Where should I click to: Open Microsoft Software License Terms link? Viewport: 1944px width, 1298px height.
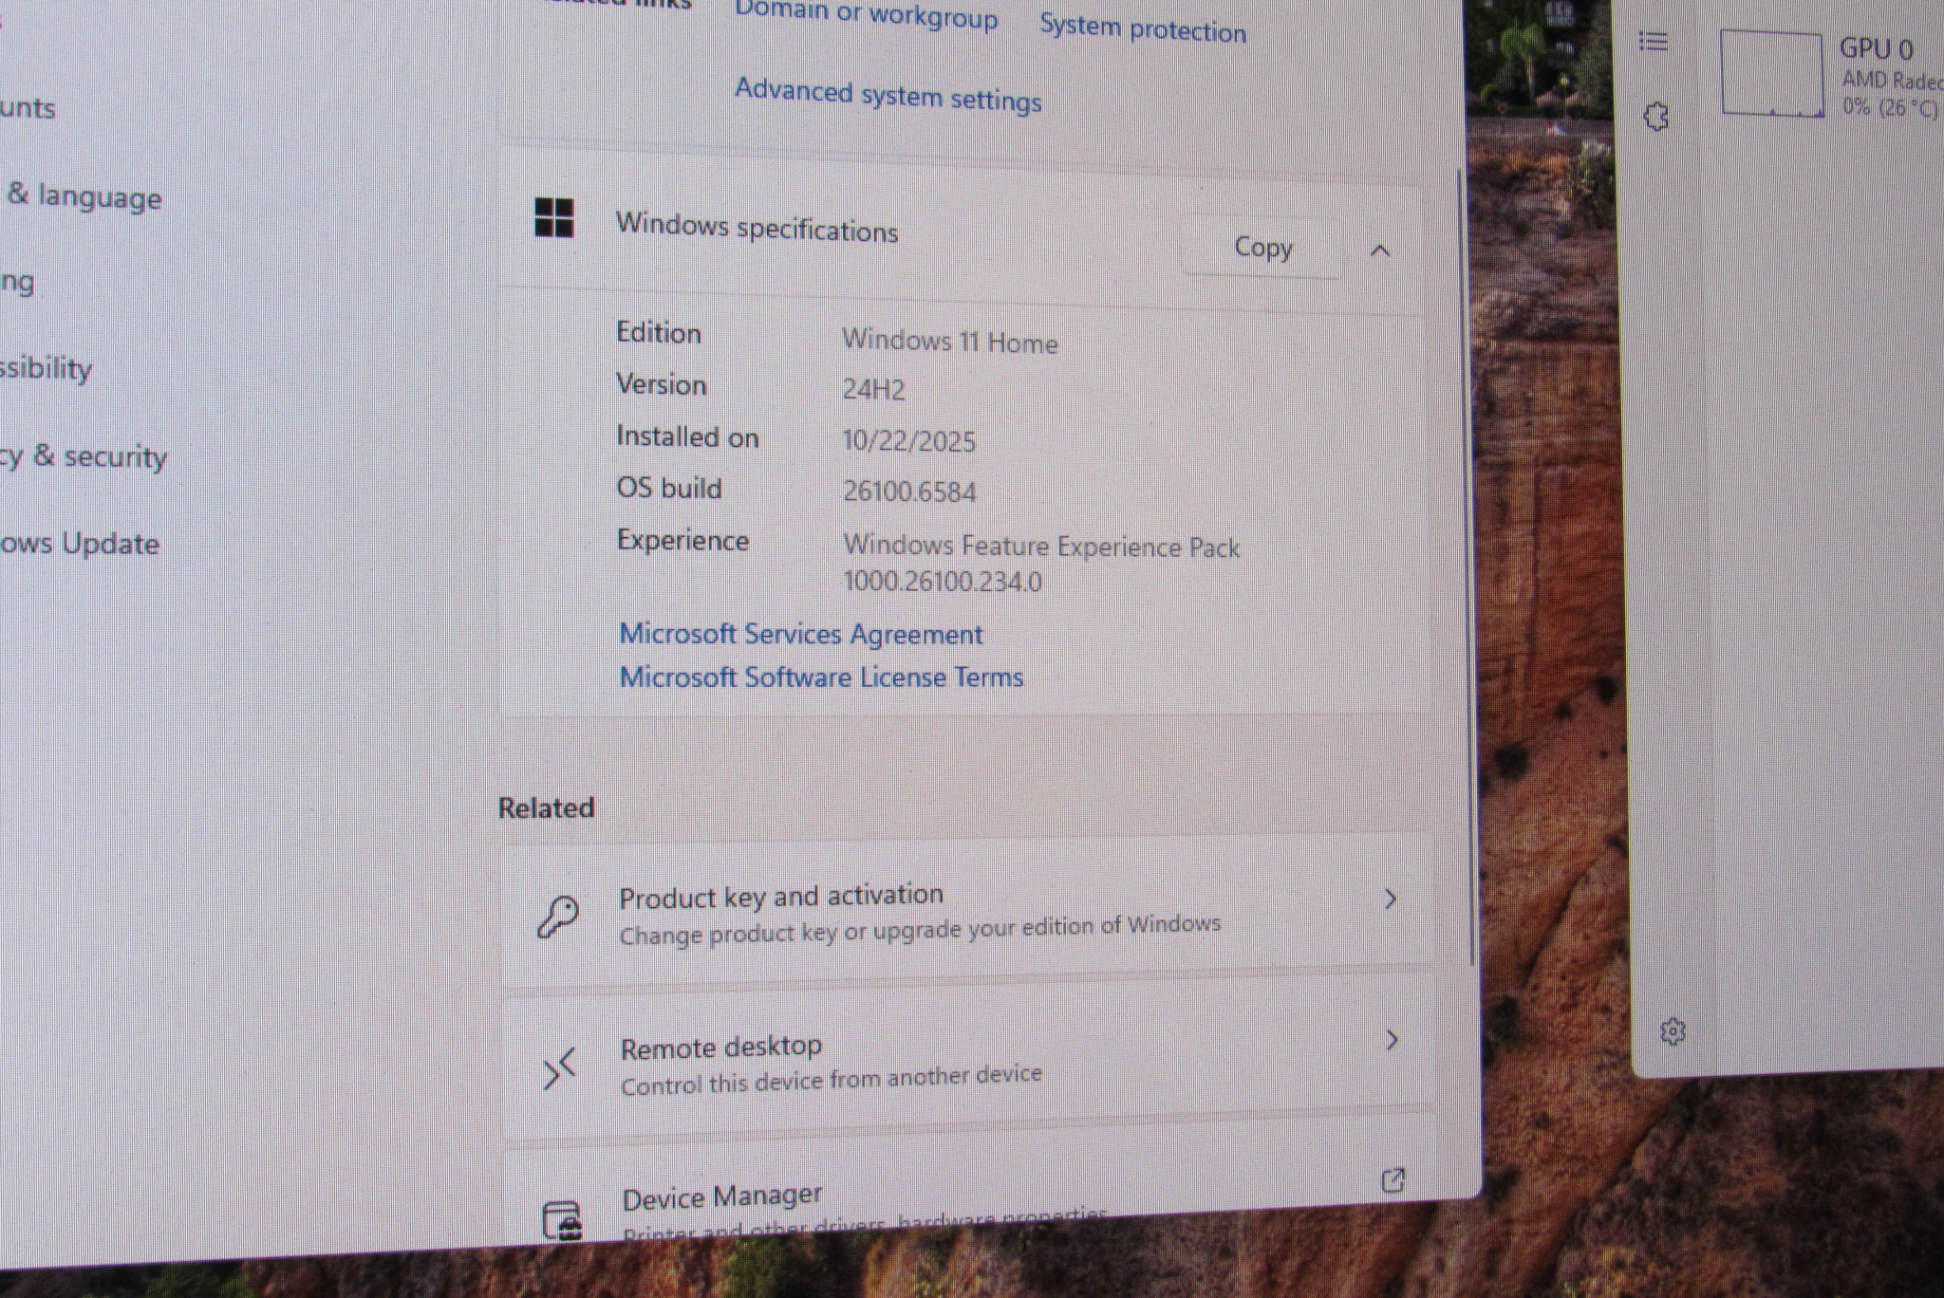(821, 677)
